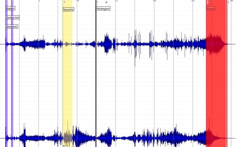This screenshot has width=236, height=147.
Task: Click the number 4 right of Neubeginn
Action: pyautogui.click(x=106, y=2)
